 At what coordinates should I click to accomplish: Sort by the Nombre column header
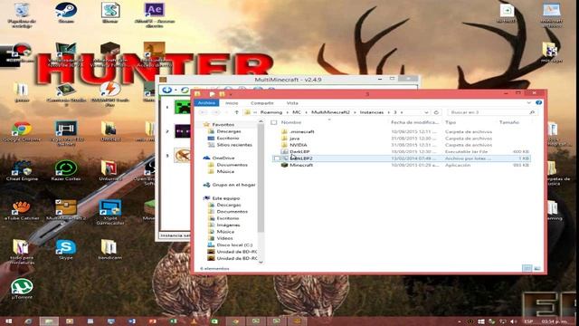(x=291, y=122)
